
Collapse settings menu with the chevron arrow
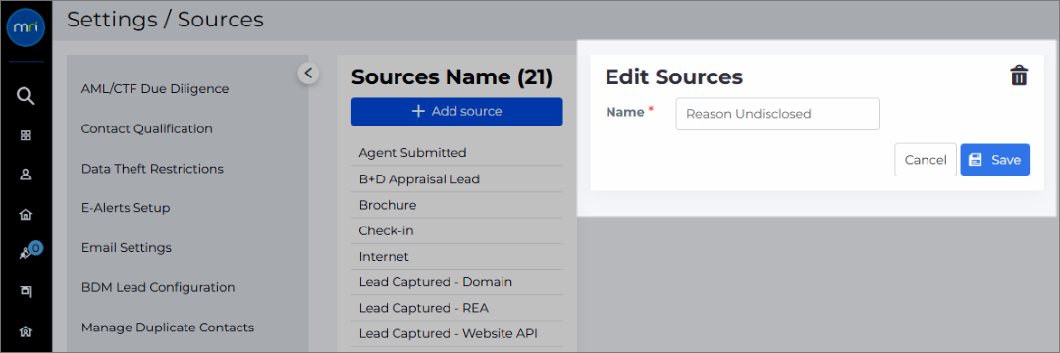(x=308, y=73)
